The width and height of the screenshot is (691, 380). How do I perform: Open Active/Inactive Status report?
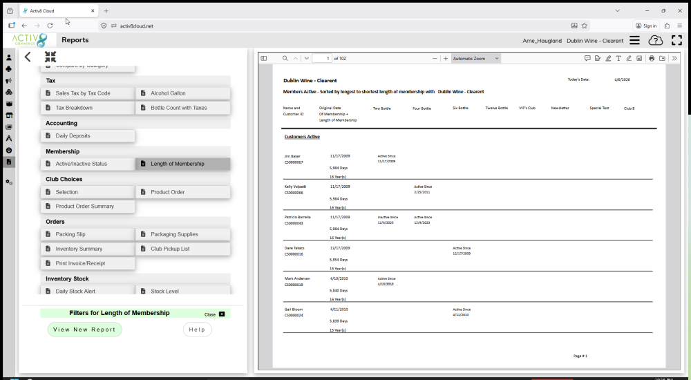click(x=88, y=164)
